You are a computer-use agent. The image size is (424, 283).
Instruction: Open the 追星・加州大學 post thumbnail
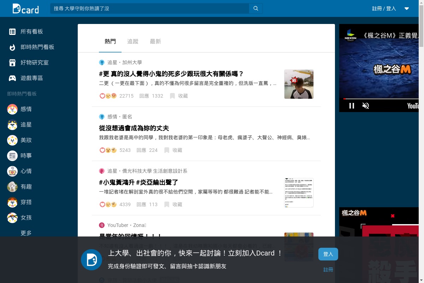299,84
